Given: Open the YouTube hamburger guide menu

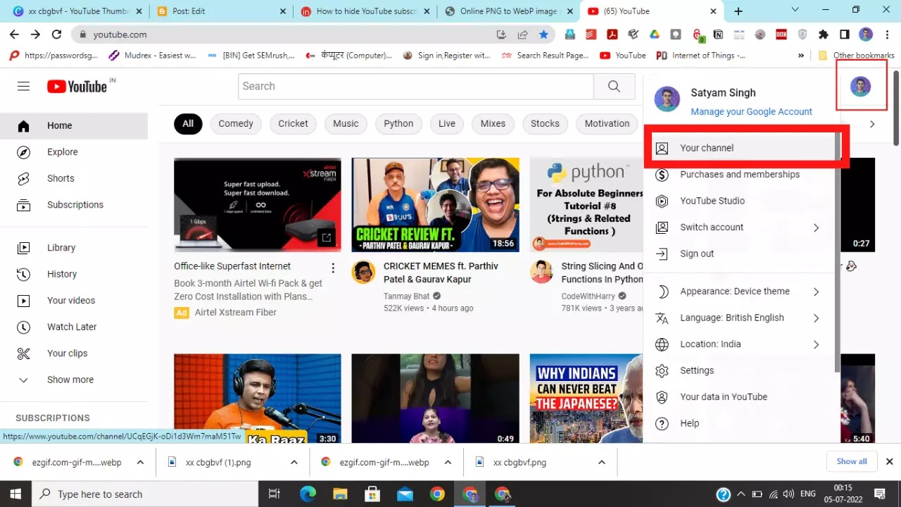Looking at the screenshot, I should 23,86.
